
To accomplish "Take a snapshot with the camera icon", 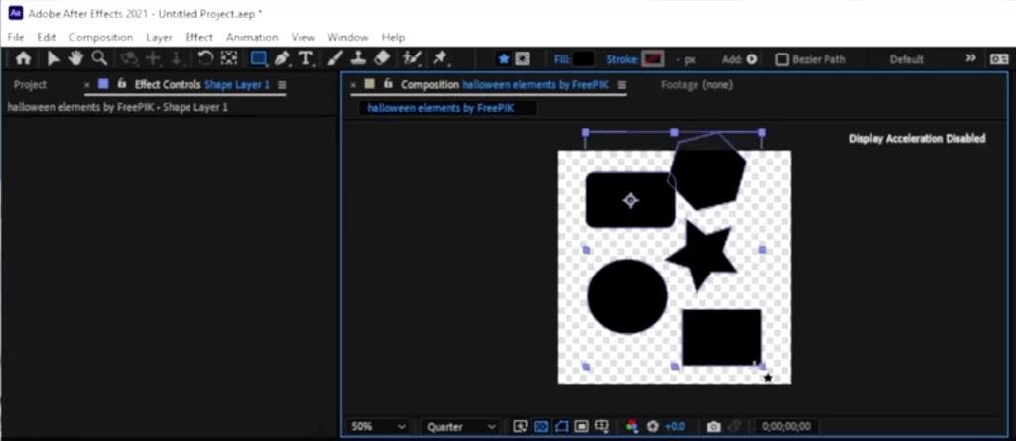I will coord(714,427).
